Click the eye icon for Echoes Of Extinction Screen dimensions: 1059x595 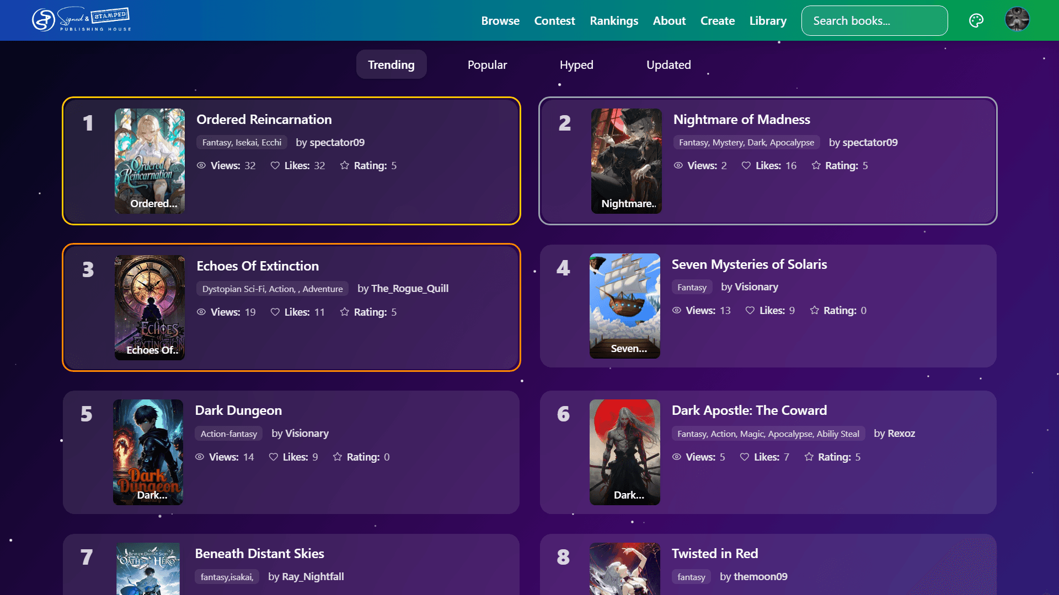201,312
